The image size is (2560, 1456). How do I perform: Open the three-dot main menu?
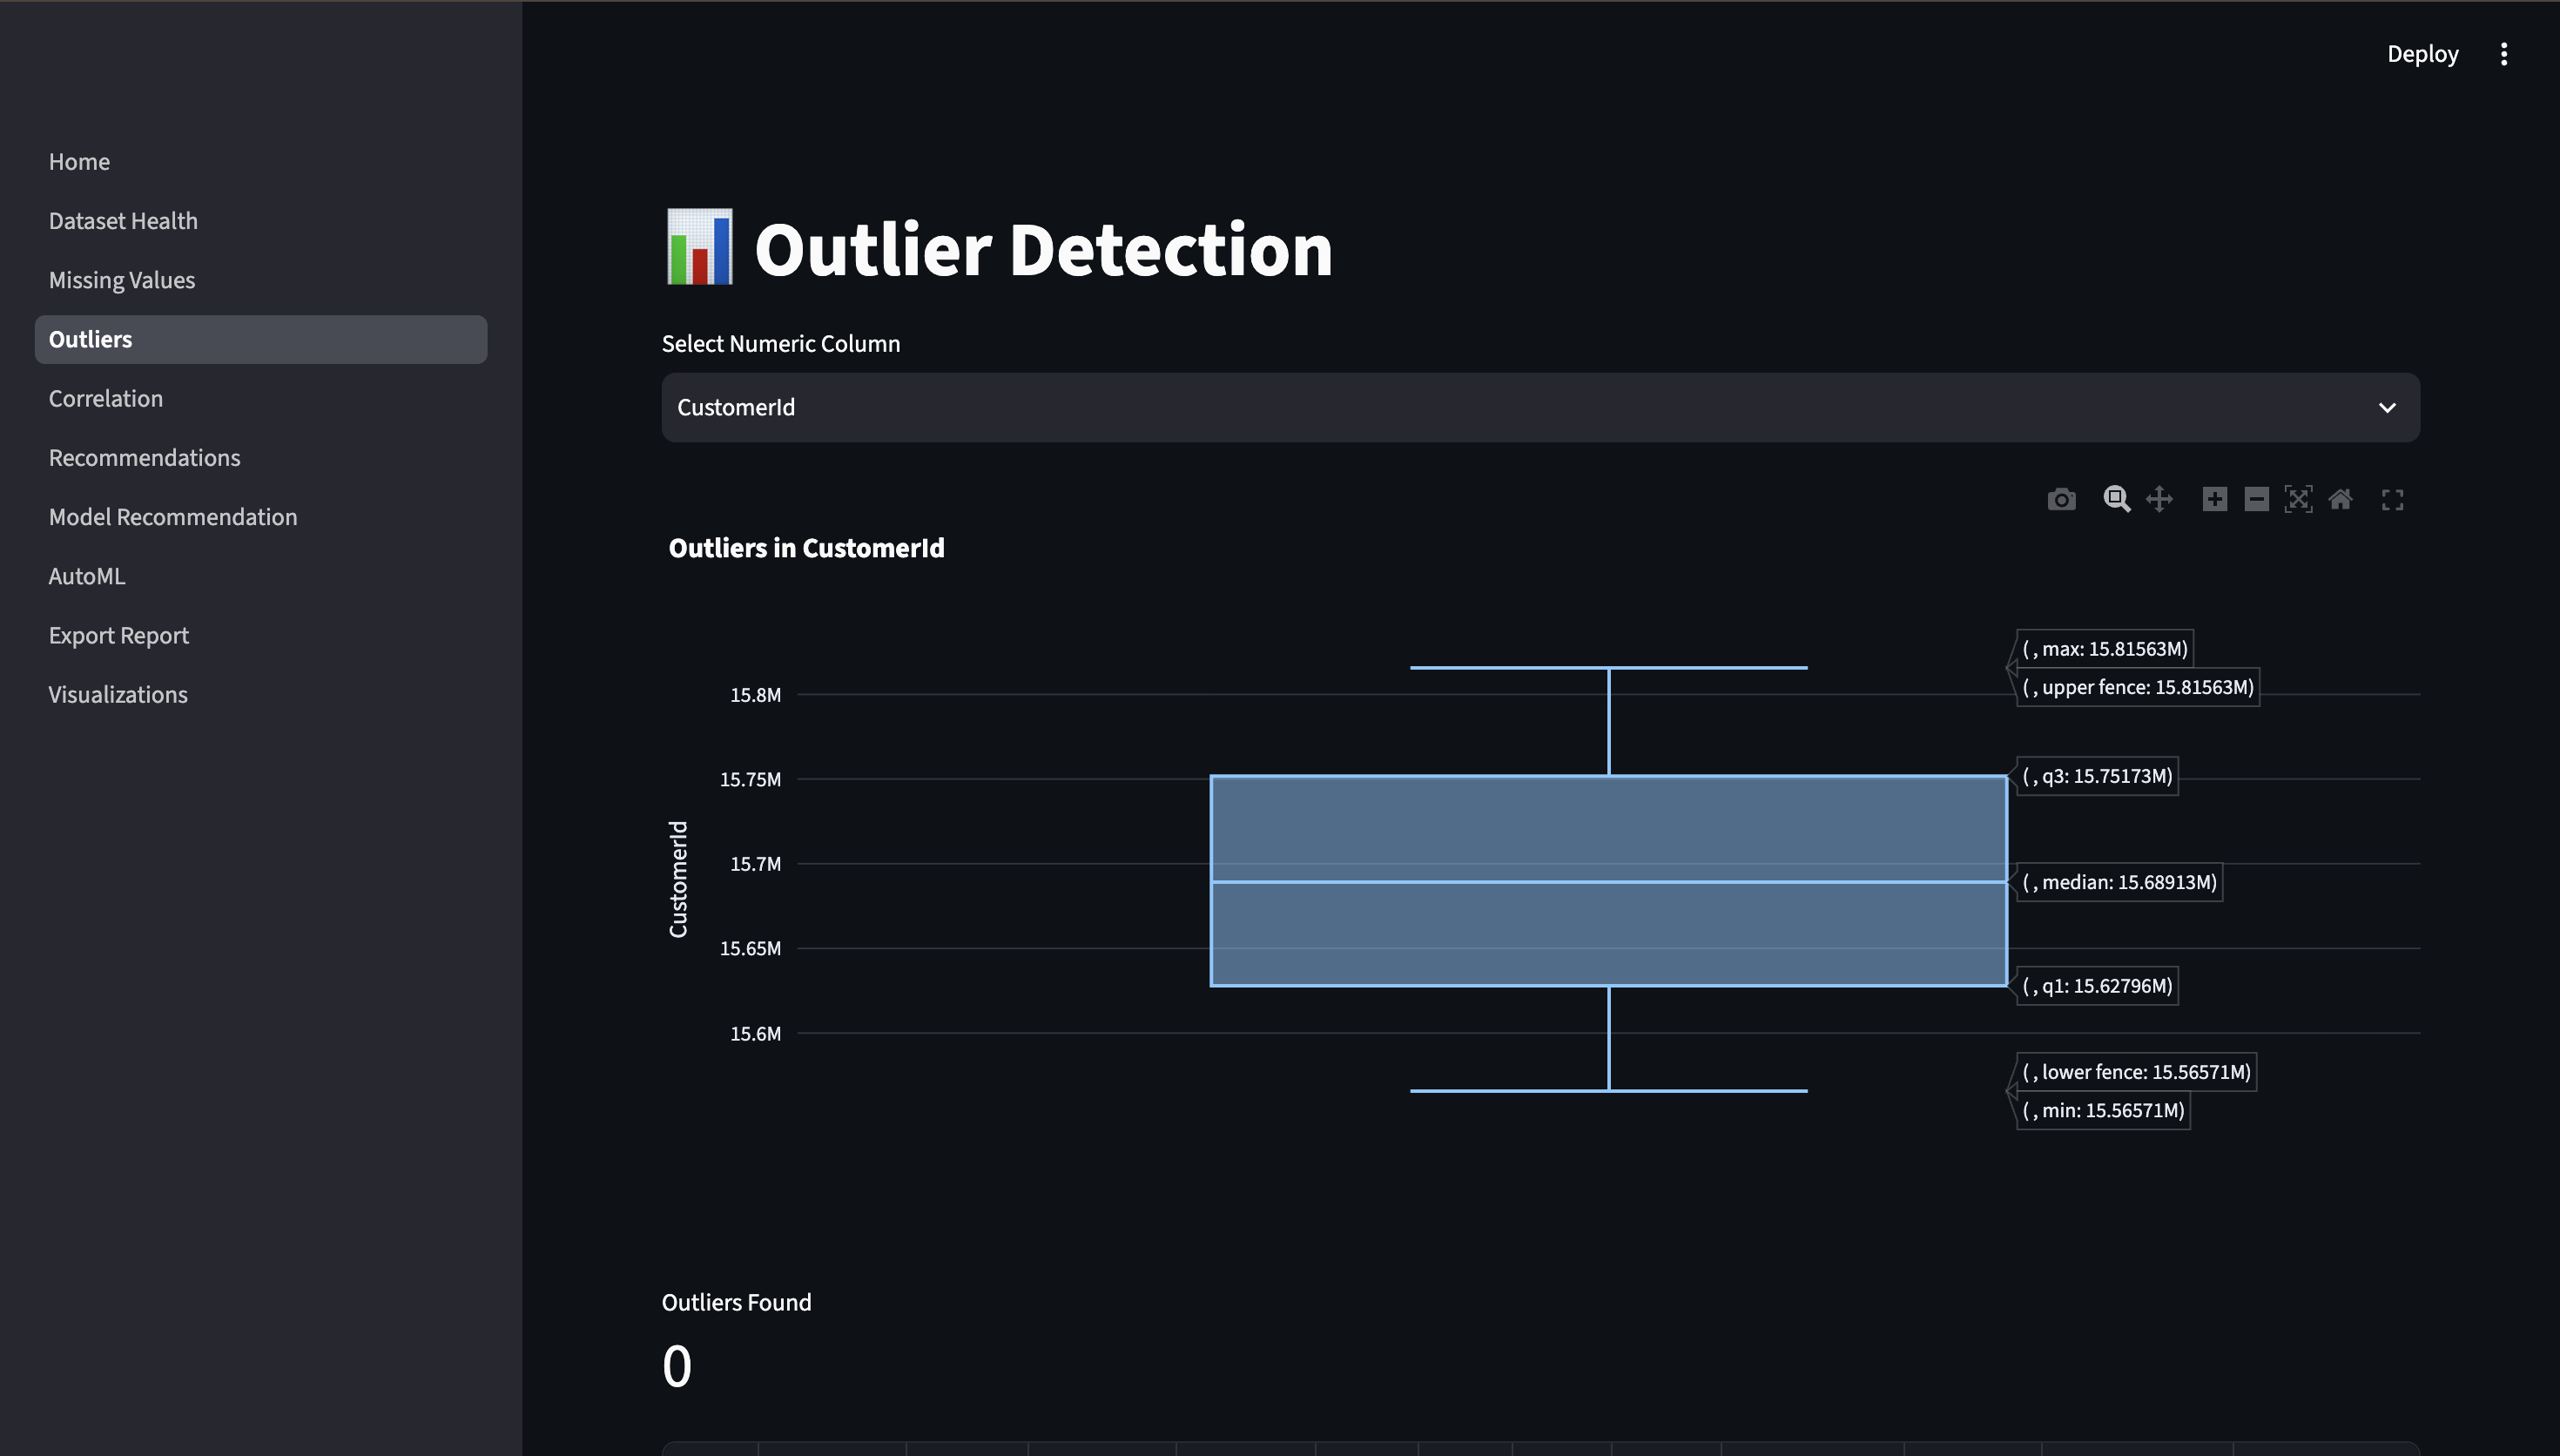click(x=2504, y=54)
